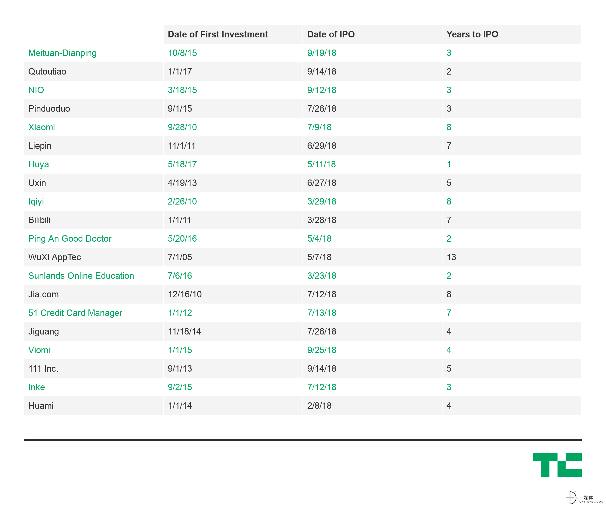Select first investment date '5/20/16'
The width and height of the screenshot is (606, 507).
182,238
